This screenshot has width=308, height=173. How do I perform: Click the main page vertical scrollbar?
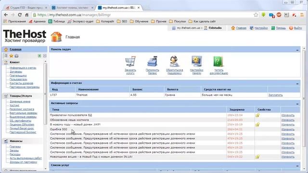(x=304, y=98)
